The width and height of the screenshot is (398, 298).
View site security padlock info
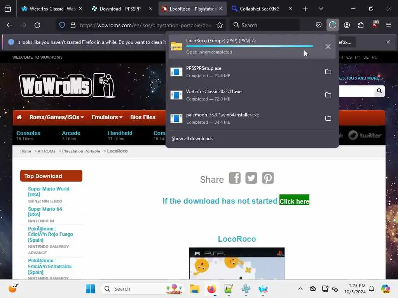click(73, 25)
